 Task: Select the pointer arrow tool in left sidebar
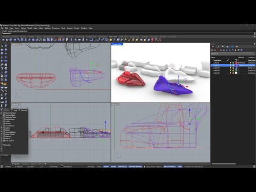(x=2, y=46)
